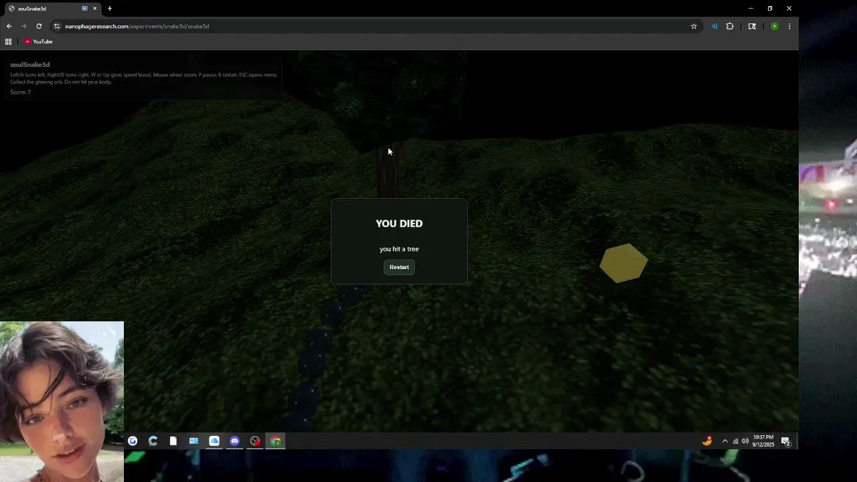
Task: Click the webcam overlay thumbnail
Action: [x=62, y=402]
